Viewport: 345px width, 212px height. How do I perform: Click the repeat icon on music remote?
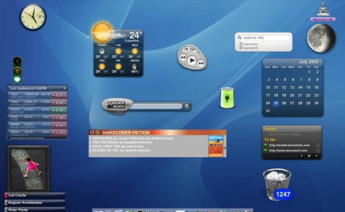point(193,49)
